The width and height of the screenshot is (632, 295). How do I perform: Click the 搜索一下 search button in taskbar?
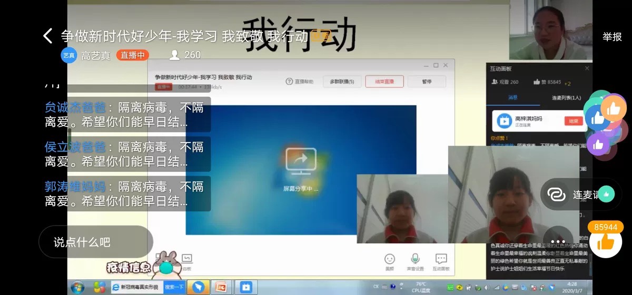click(174, 287)
